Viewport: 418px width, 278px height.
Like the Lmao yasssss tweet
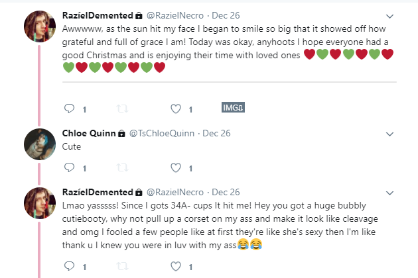point(176,266)
